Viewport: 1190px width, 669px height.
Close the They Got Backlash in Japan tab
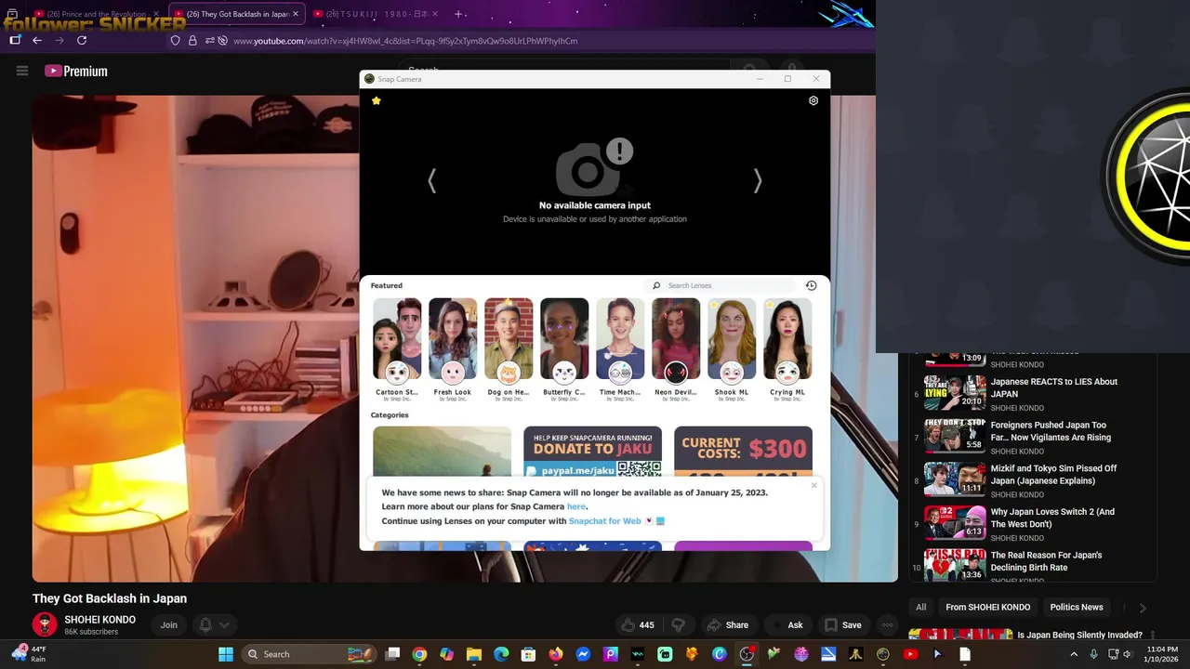tap(296, 14)
